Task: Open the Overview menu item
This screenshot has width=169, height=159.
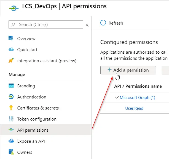Action: pos(26,39)
